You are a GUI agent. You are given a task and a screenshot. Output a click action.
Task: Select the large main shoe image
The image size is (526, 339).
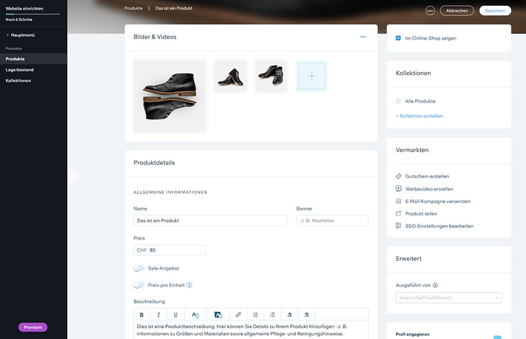pos(170,96)
